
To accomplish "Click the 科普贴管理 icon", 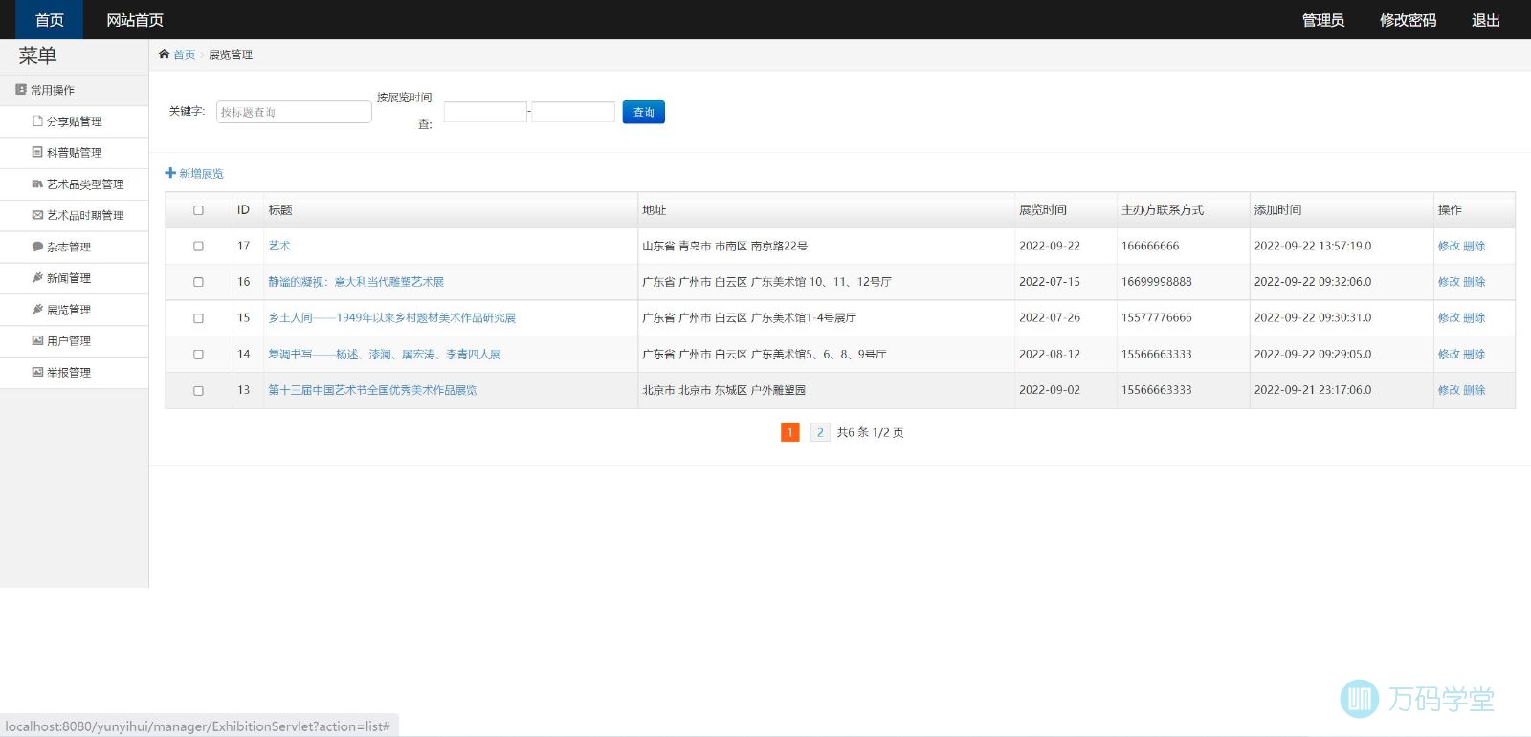I will [37, 152].
